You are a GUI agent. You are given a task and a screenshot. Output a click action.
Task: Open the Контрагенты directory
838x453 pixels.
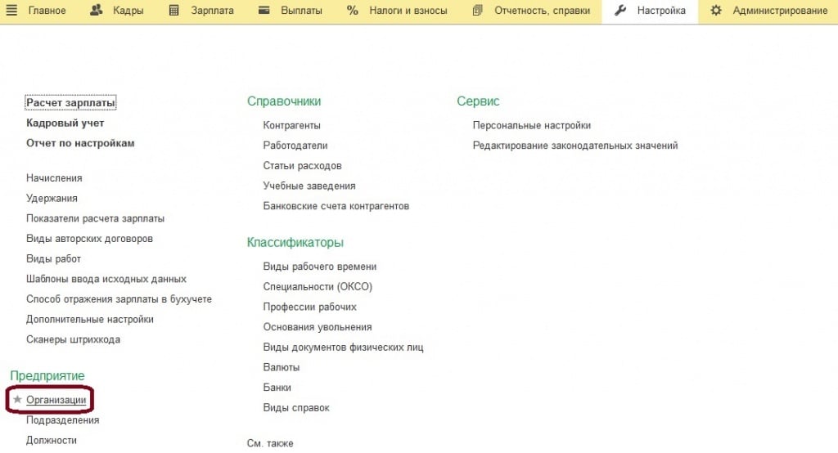(291, 126)
